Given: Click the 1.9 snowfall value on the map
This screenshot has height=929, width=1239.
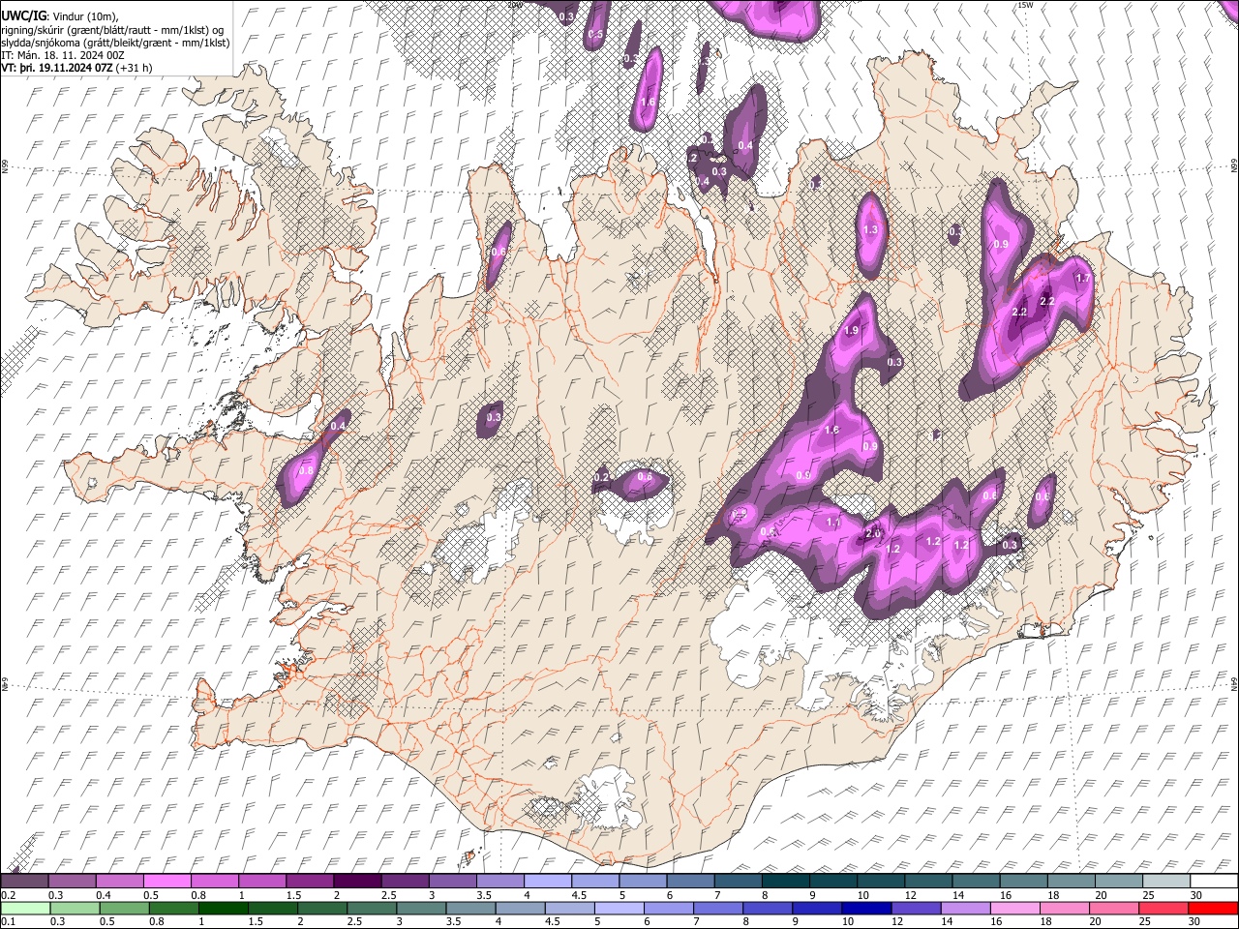Looking at the screenshot, I should [852, 331].
